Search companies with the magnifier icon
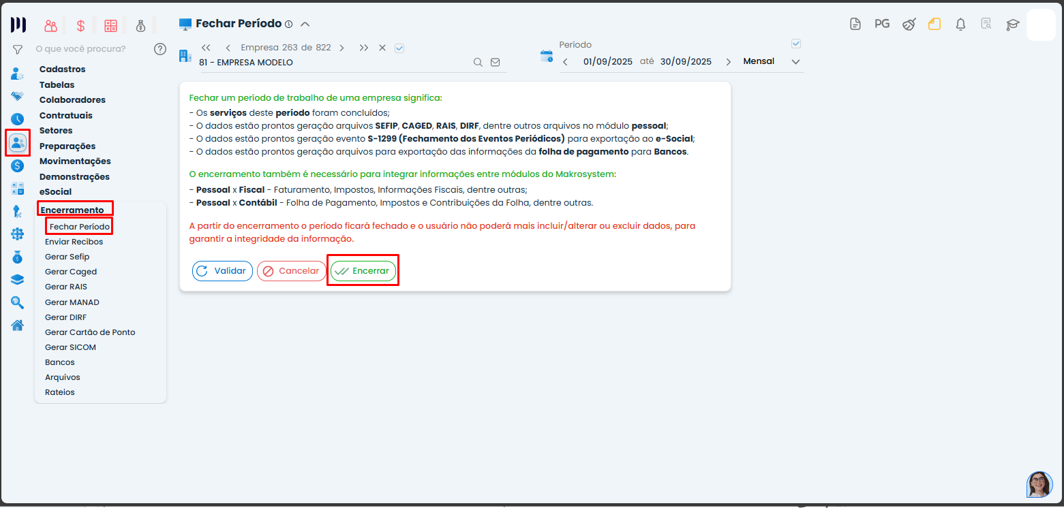The width and height of the screenshot is (1064, 508). (478, 62)
